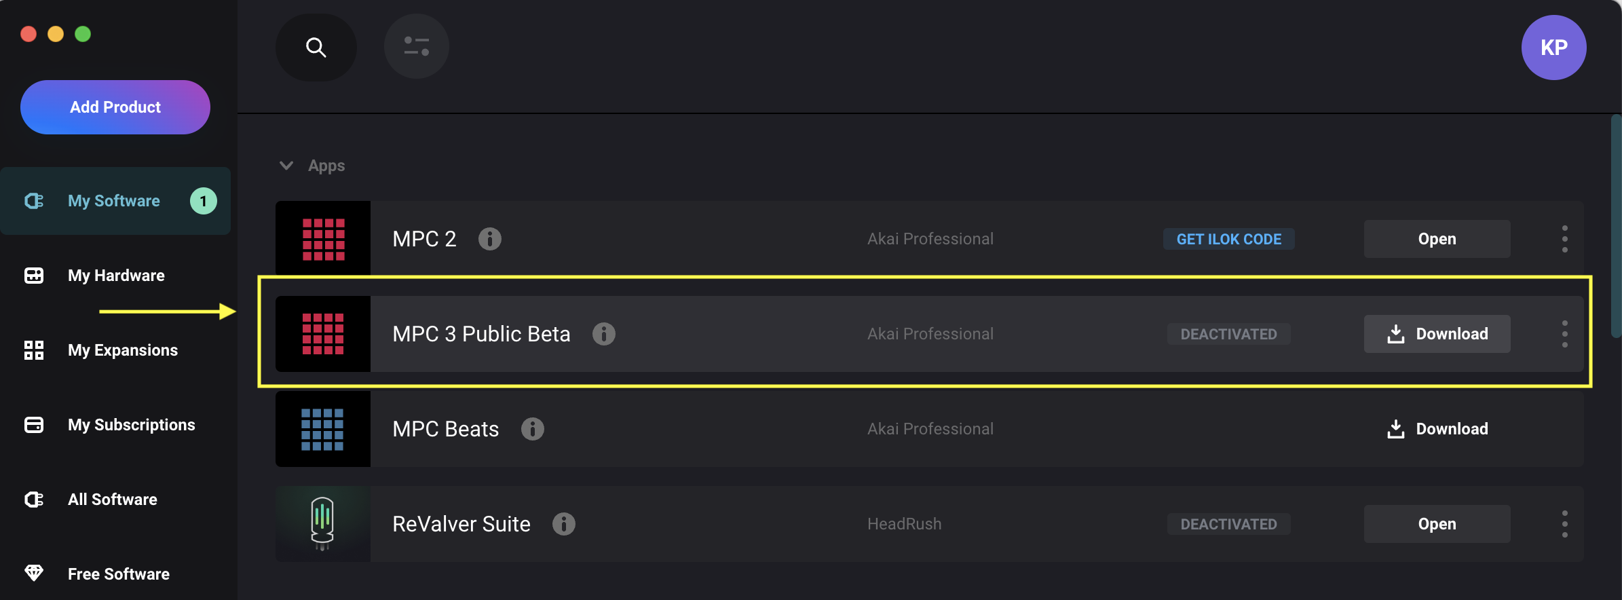This screenshot has width=1622, height=600.
Task: Collapse the Apps section chevron
Action: [286, 166]
